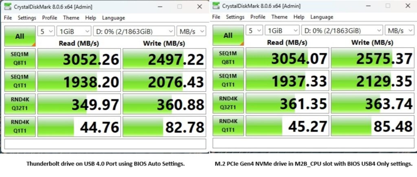Click the 360.88 write result in left window

coord(165,104)
